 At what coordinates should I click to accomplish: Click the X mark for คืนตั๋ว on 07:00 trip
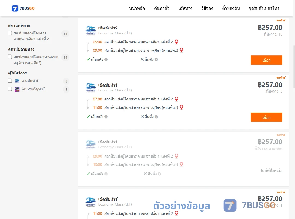[142, 117]
